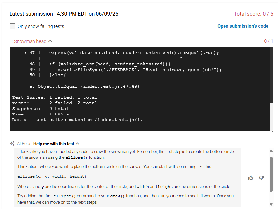Click the terminal resize handle corner

point(272,131)
